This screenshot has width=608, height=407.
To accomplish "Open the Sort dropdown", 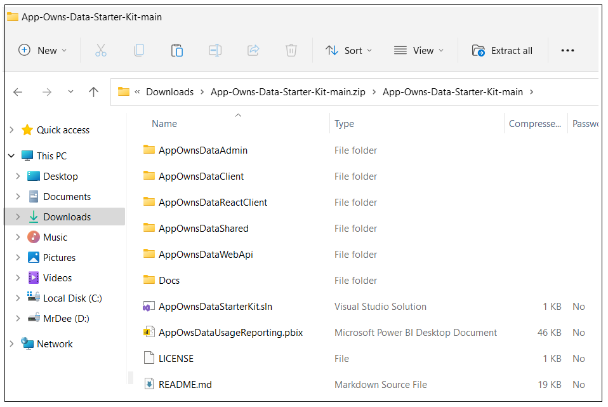I will click(x=348, y=50).
